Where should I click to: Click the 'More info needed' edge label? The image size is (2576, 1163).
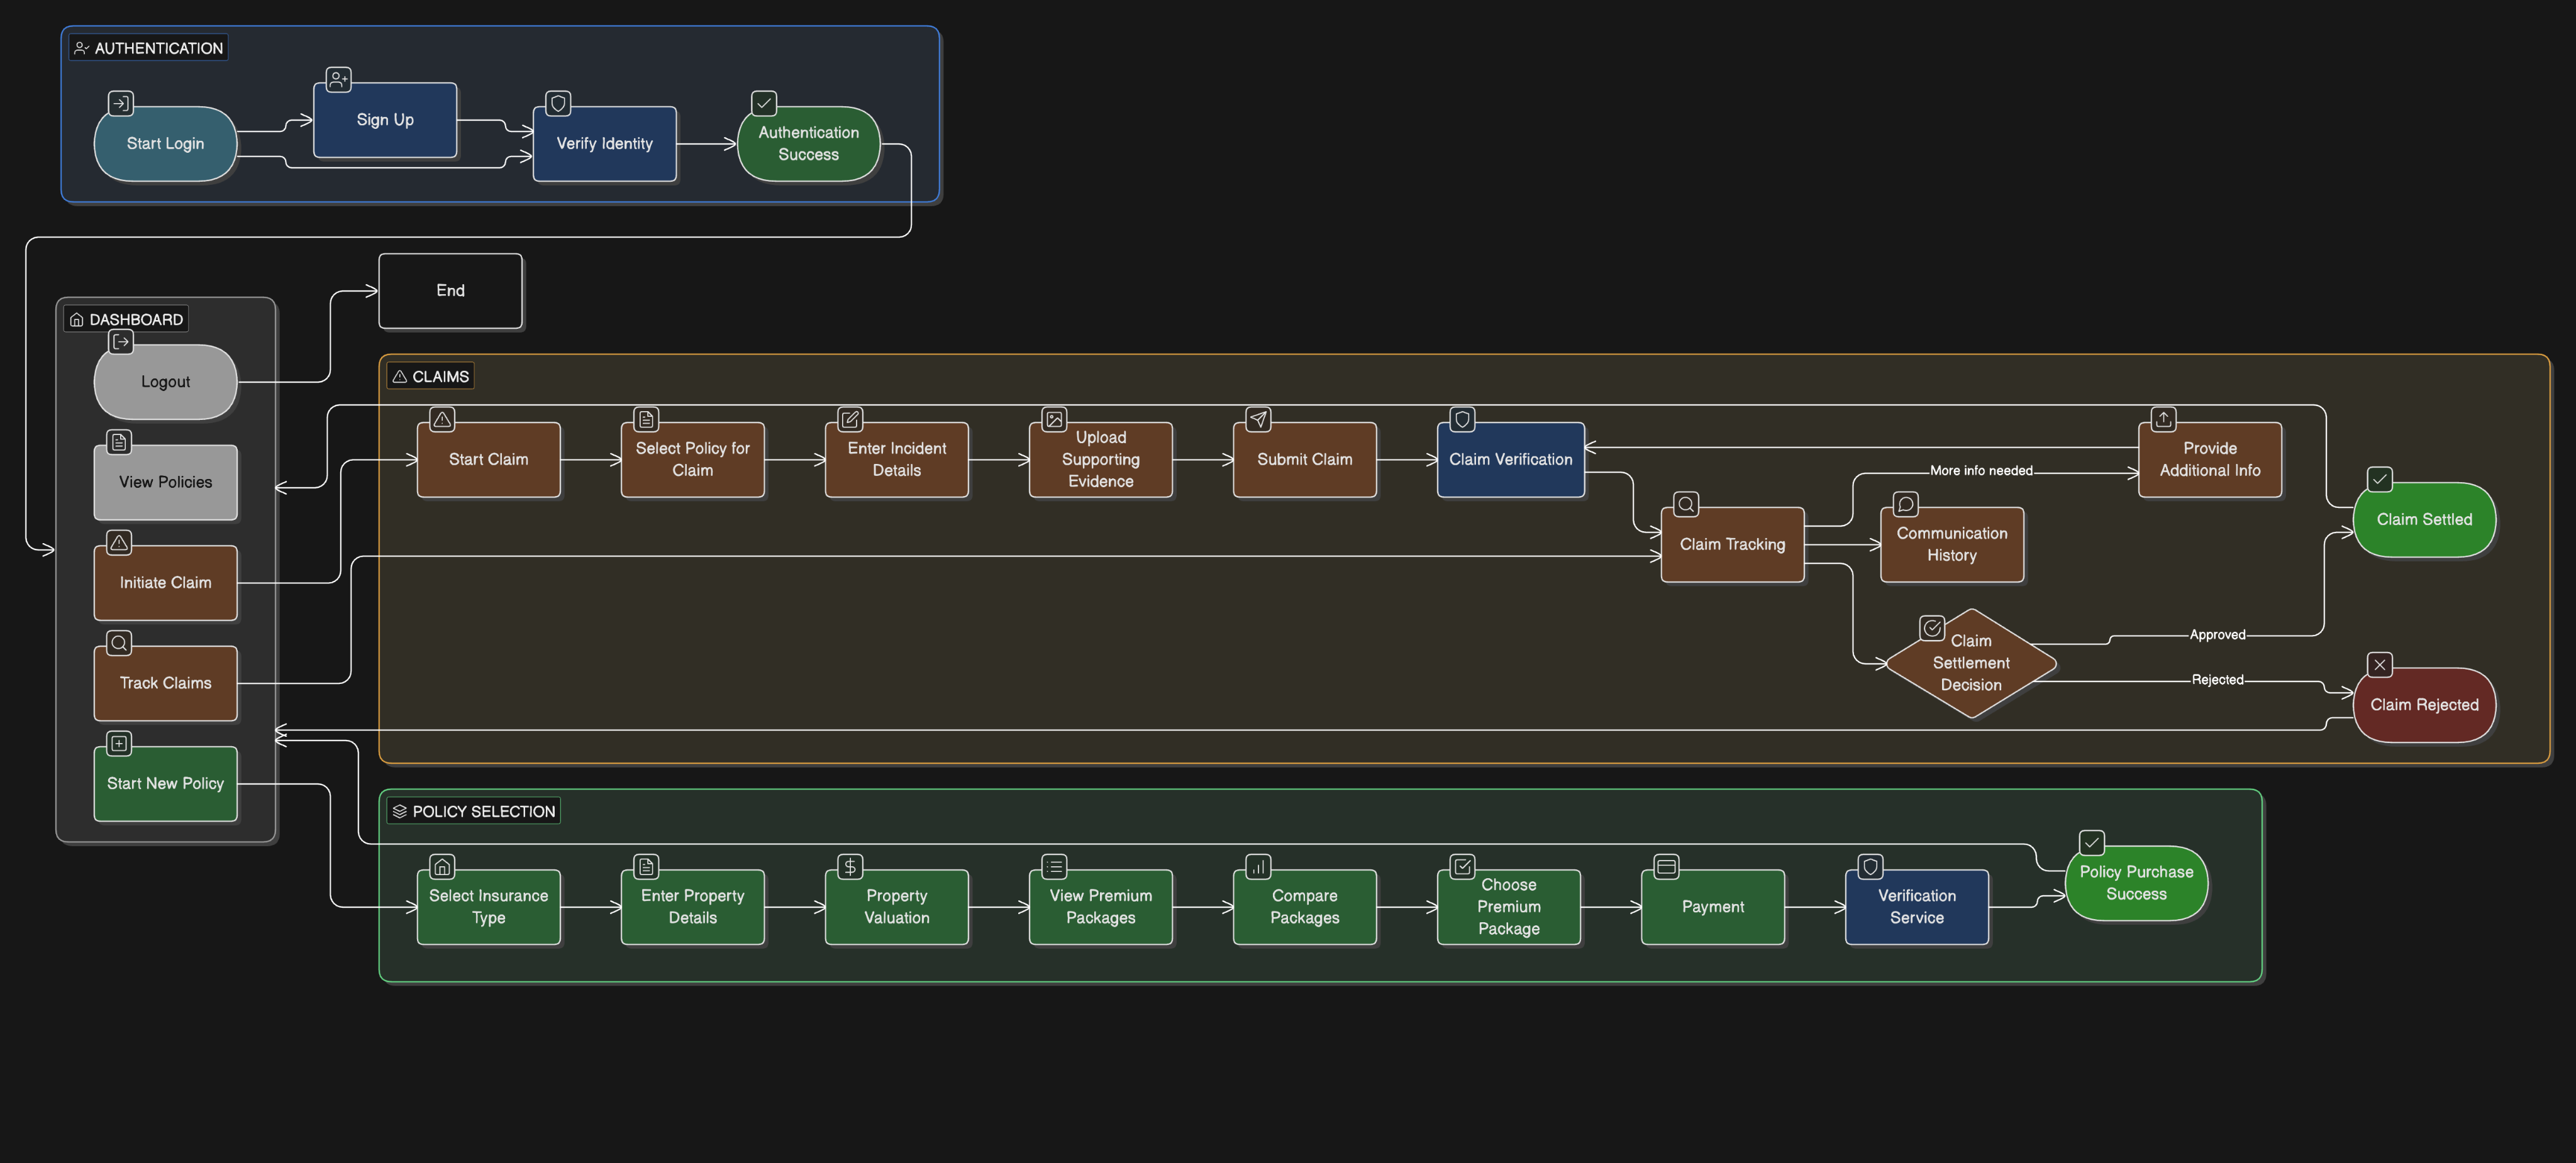(x=1981, y=471)
